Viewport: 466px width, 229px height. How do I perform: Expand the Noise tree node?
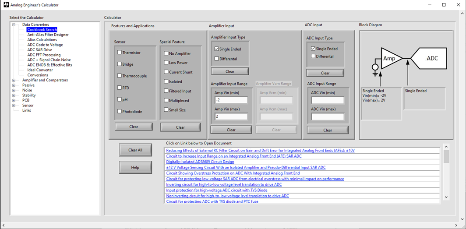pyautogui.click(x=14, y=90)
